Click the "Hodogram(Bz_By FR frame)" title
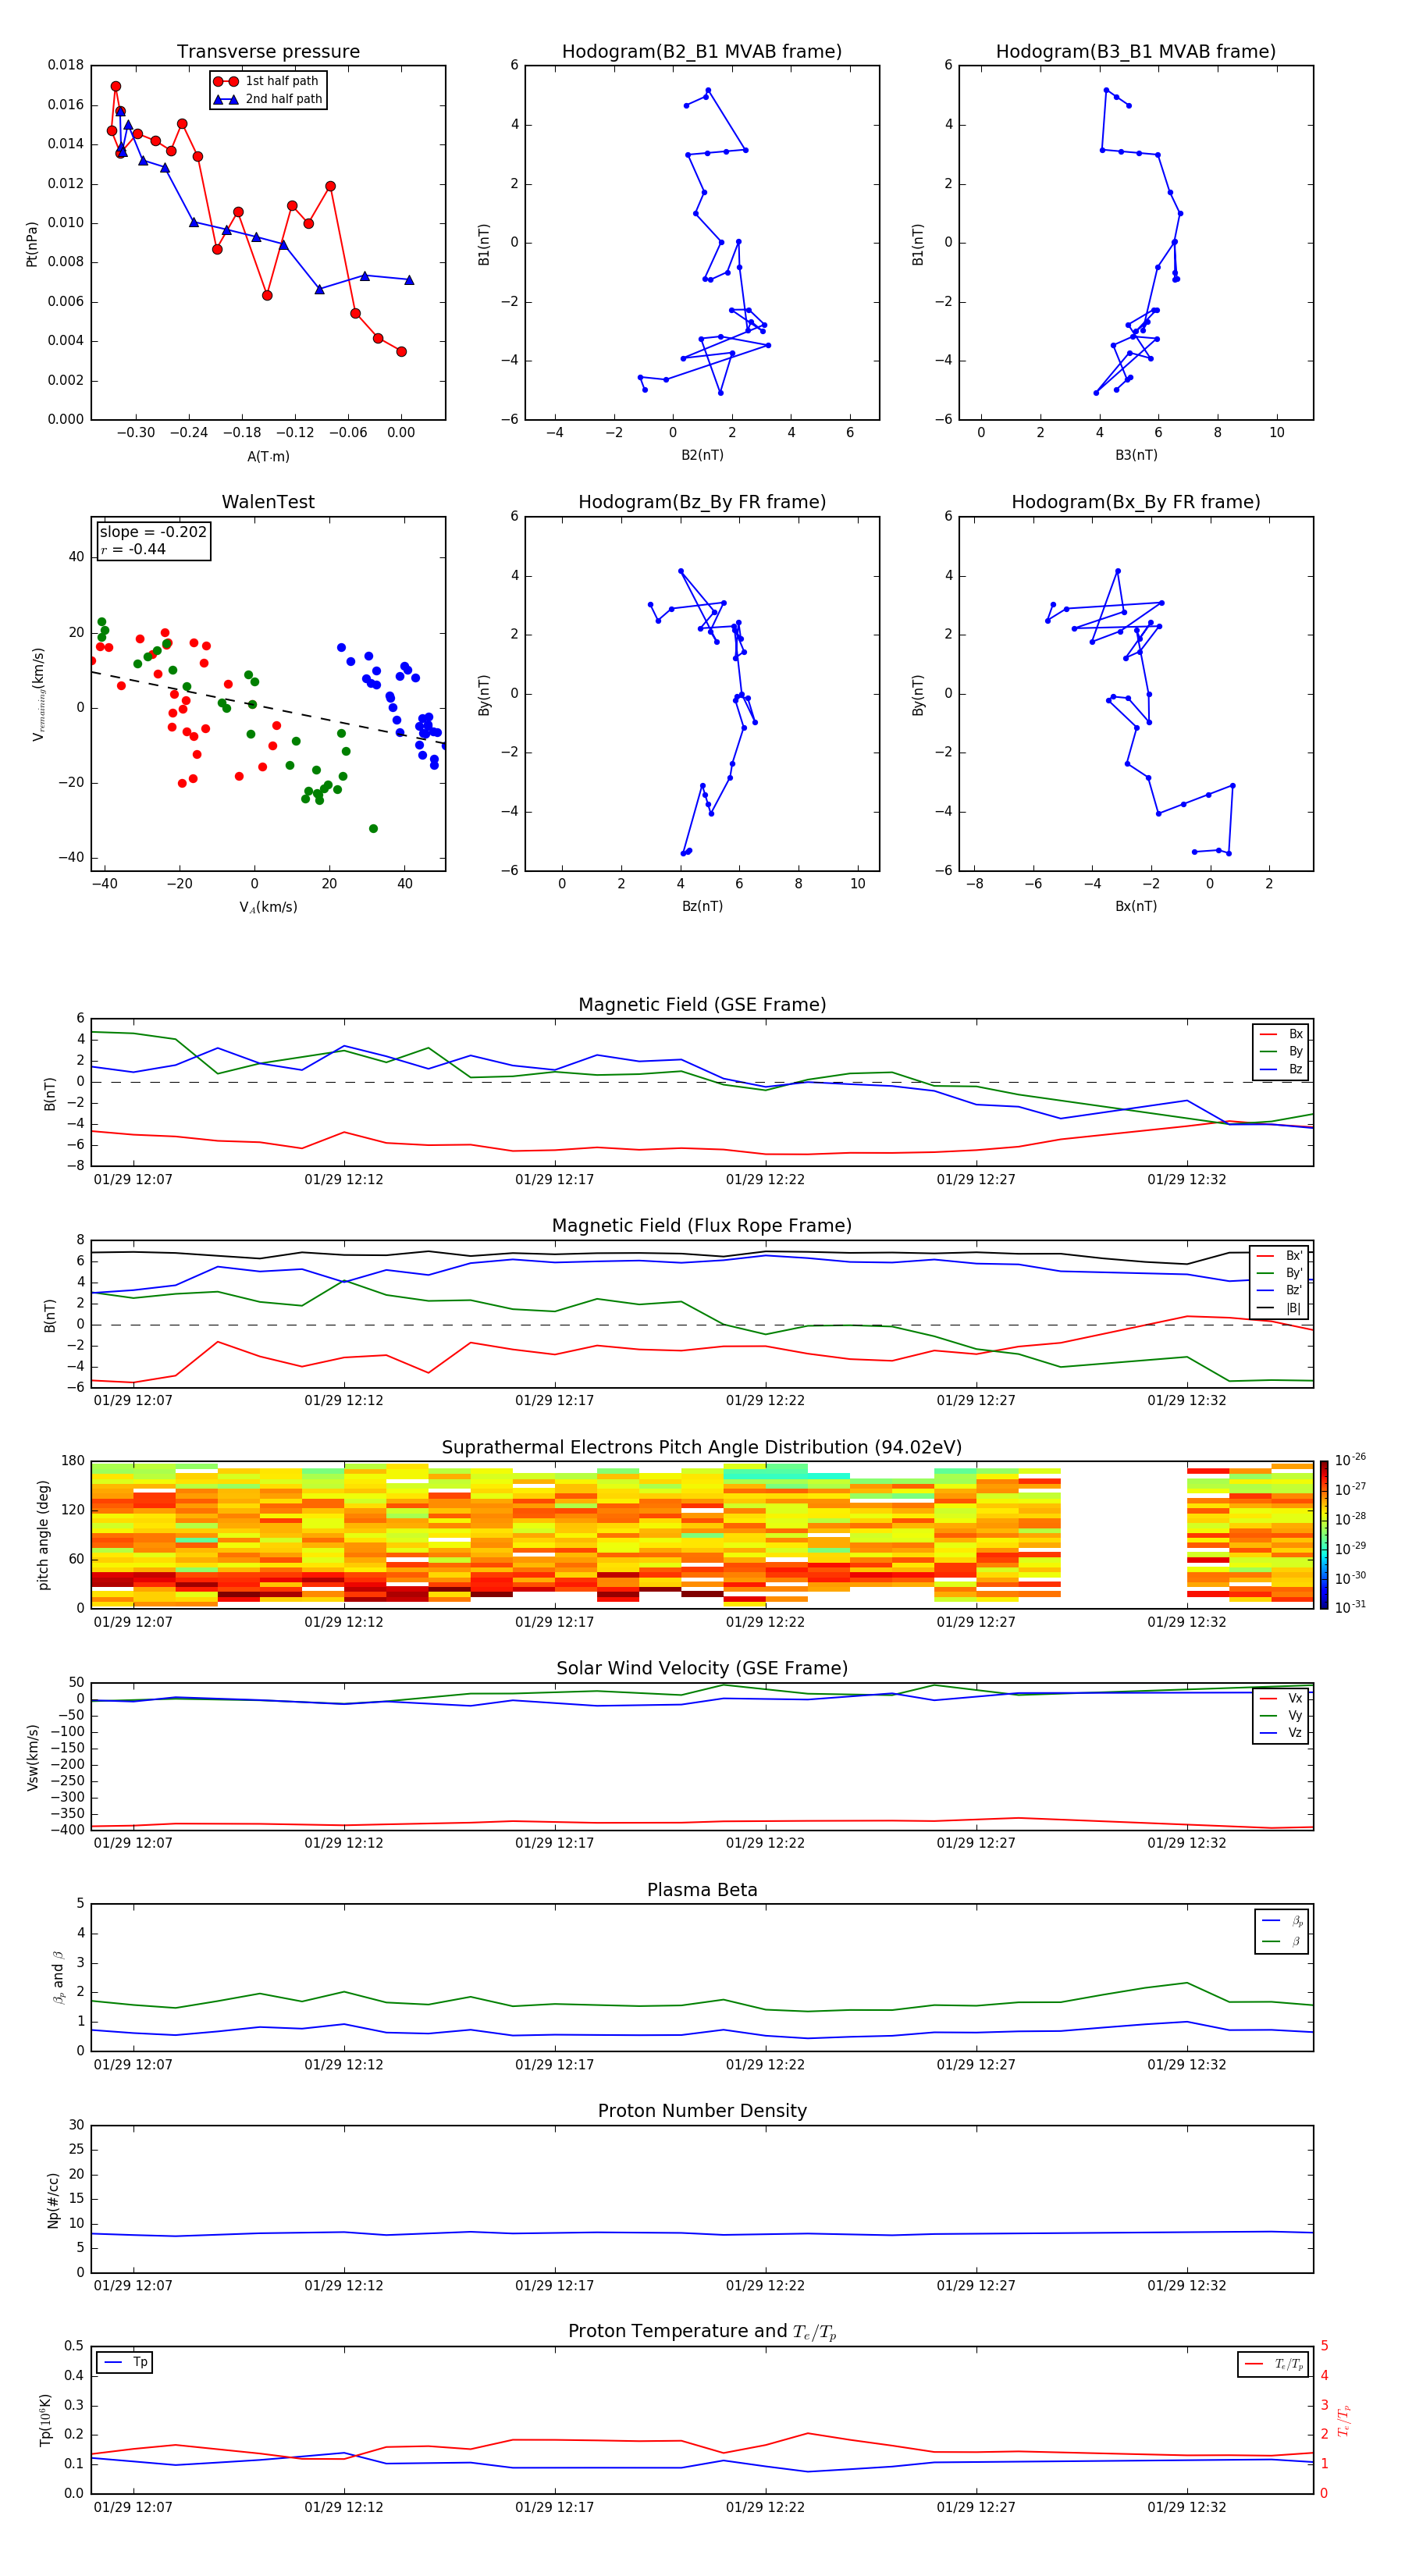Image resolution: width=1405 pixels, height=2576 pixels. click(702, 502)
